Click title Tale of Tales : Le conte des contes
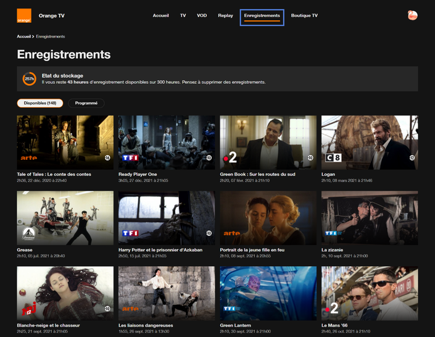435x337 pixels. click(54, 174)
